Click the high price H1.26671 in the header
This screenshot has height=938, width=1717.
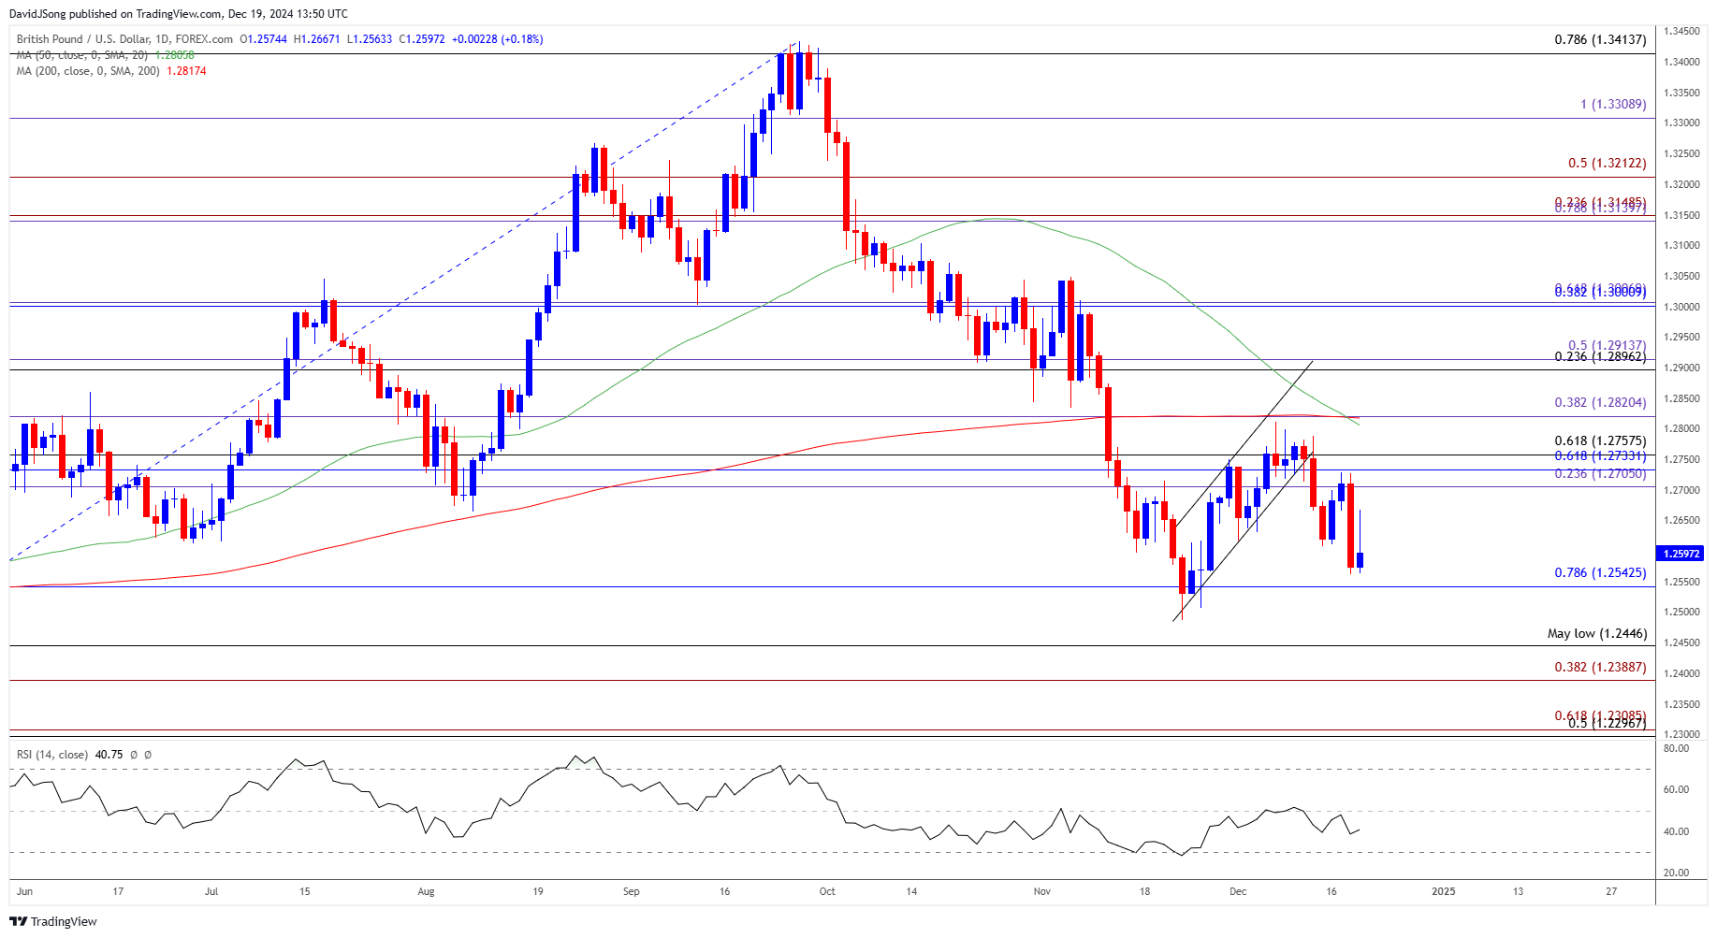pos(317,39)
